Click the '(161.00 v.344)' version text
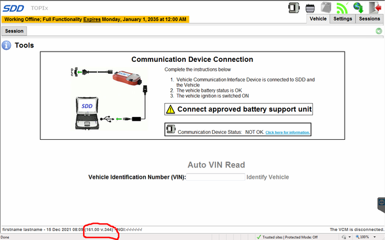385x240 pixels. coord(99,229)
